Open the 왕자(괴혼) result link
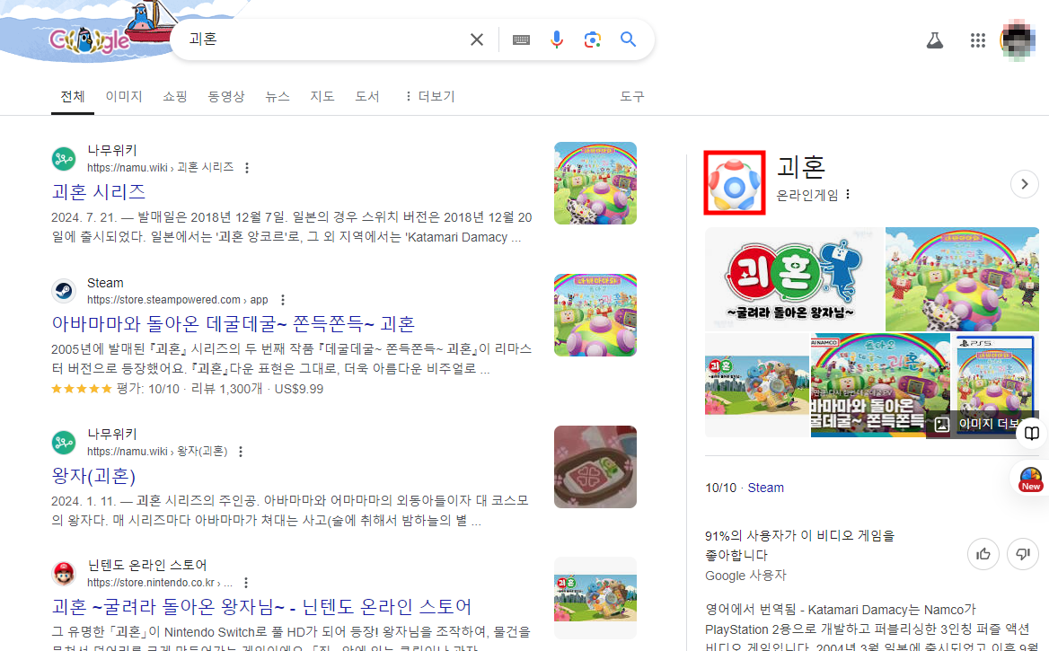1049x651 pixels. [x=93, y=476]
